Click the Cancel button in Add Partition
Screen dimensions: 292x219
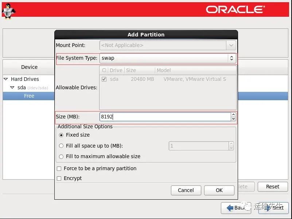(186, 190)
